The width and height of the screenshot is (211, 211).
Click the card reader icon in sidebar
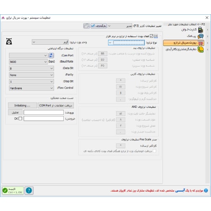(200, 30)
